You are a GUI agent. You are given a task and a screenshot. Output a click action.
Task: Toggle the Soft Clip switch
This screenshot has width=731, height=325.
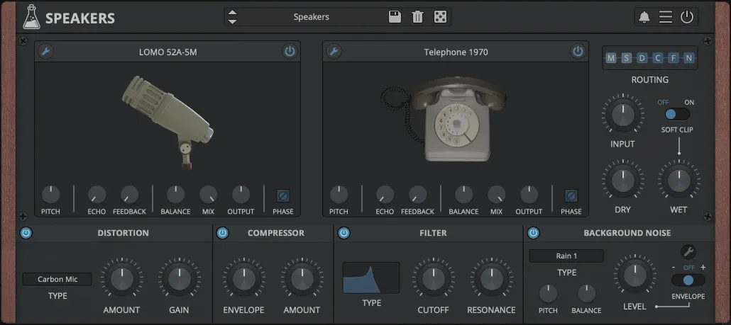[678, 114]
